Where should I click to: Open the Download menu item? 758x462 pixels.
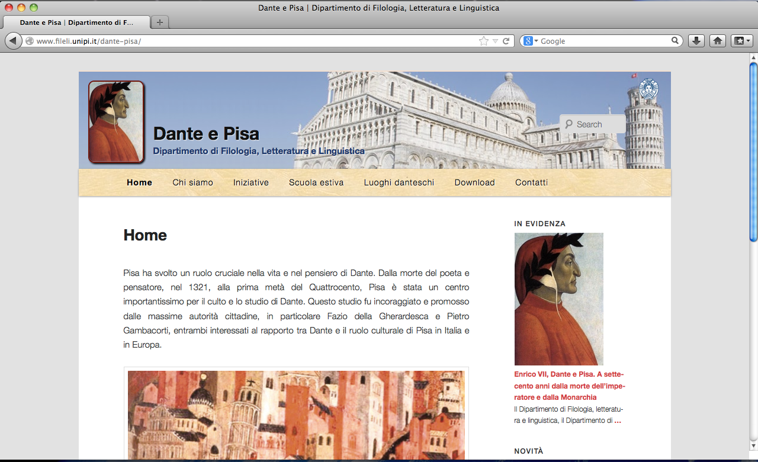coord(474,182)
